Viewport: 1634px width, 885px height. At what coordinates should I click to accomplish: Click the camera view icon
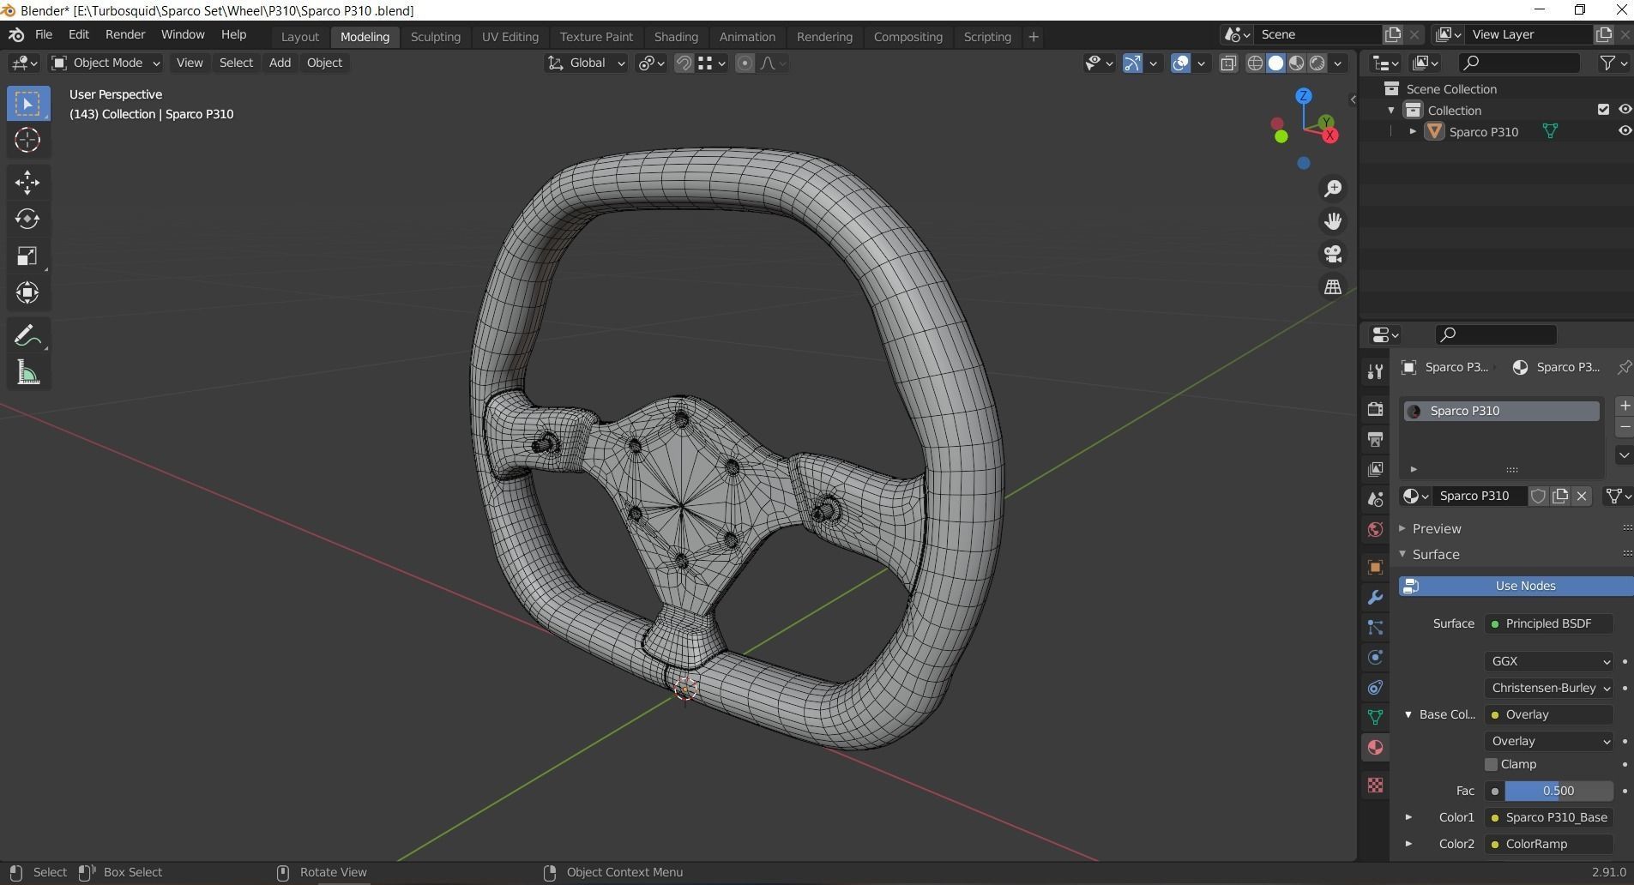pos(1333,254)
